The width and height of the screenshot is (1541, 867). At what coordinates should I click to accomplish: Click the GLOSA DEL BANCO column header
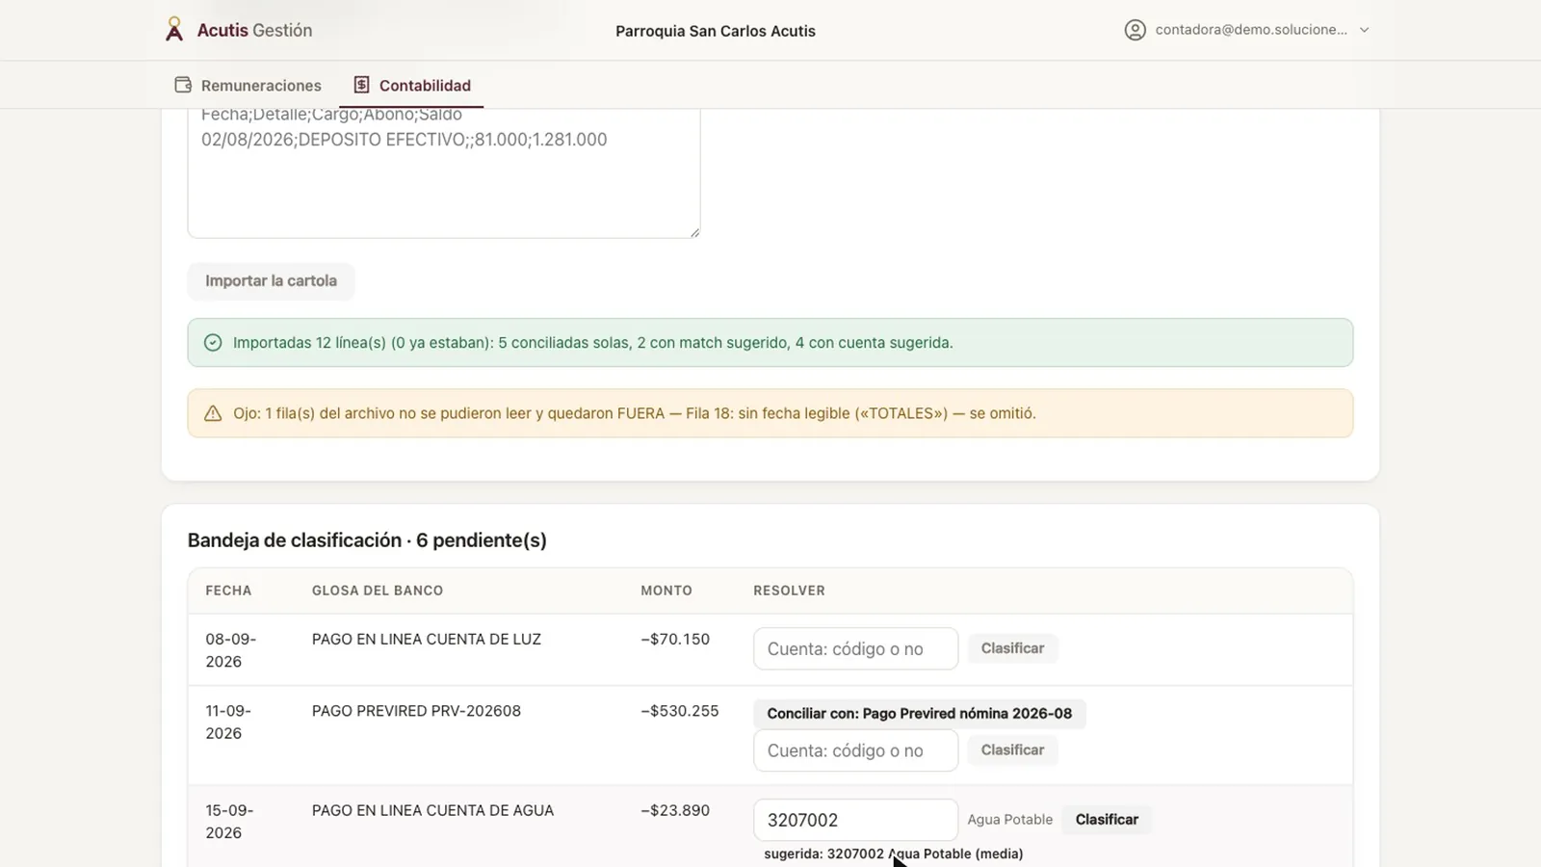coord(378,591)
